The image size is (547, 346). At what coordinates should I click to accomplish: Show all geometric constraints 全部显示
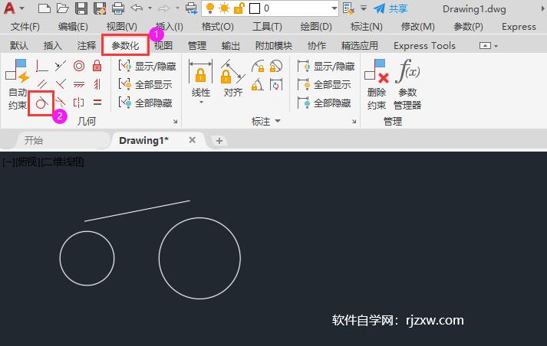point(145,84)
